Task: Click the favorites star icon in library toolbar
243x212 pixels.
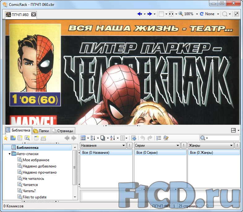Action: 6,138
